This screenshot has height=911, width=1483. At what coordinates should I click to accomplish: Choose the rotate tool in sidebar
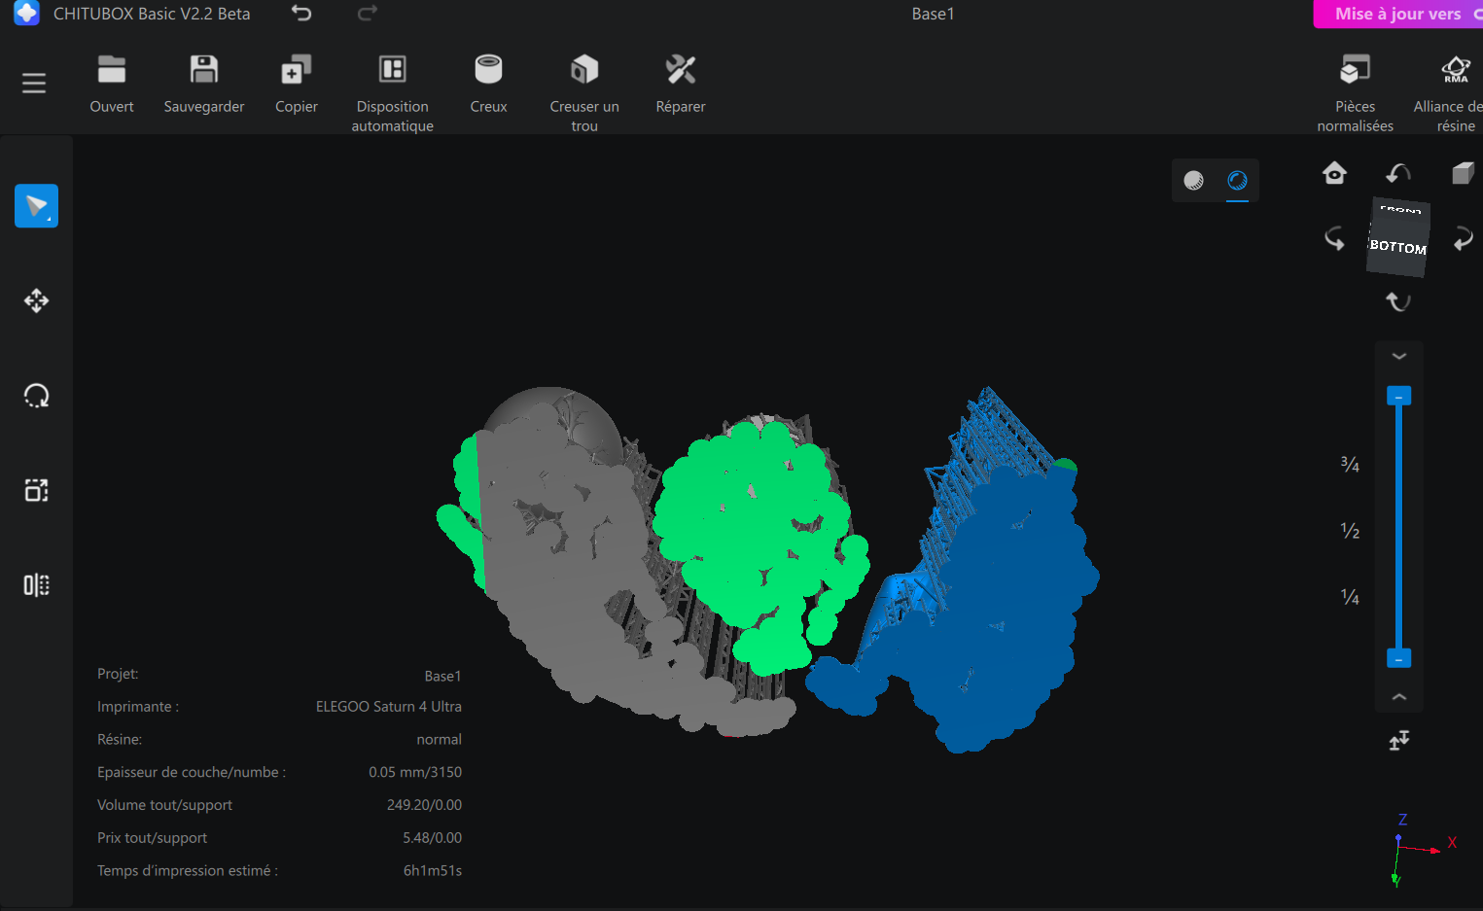tap(36, 396)
